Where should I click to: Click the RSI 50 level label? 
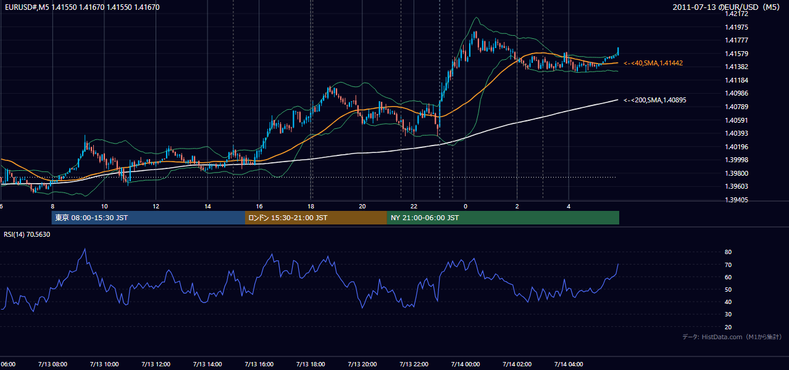(x=728, y=289)
